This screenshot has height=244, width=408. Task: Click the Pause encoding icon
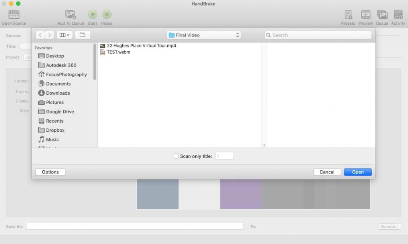pos(107,14)
